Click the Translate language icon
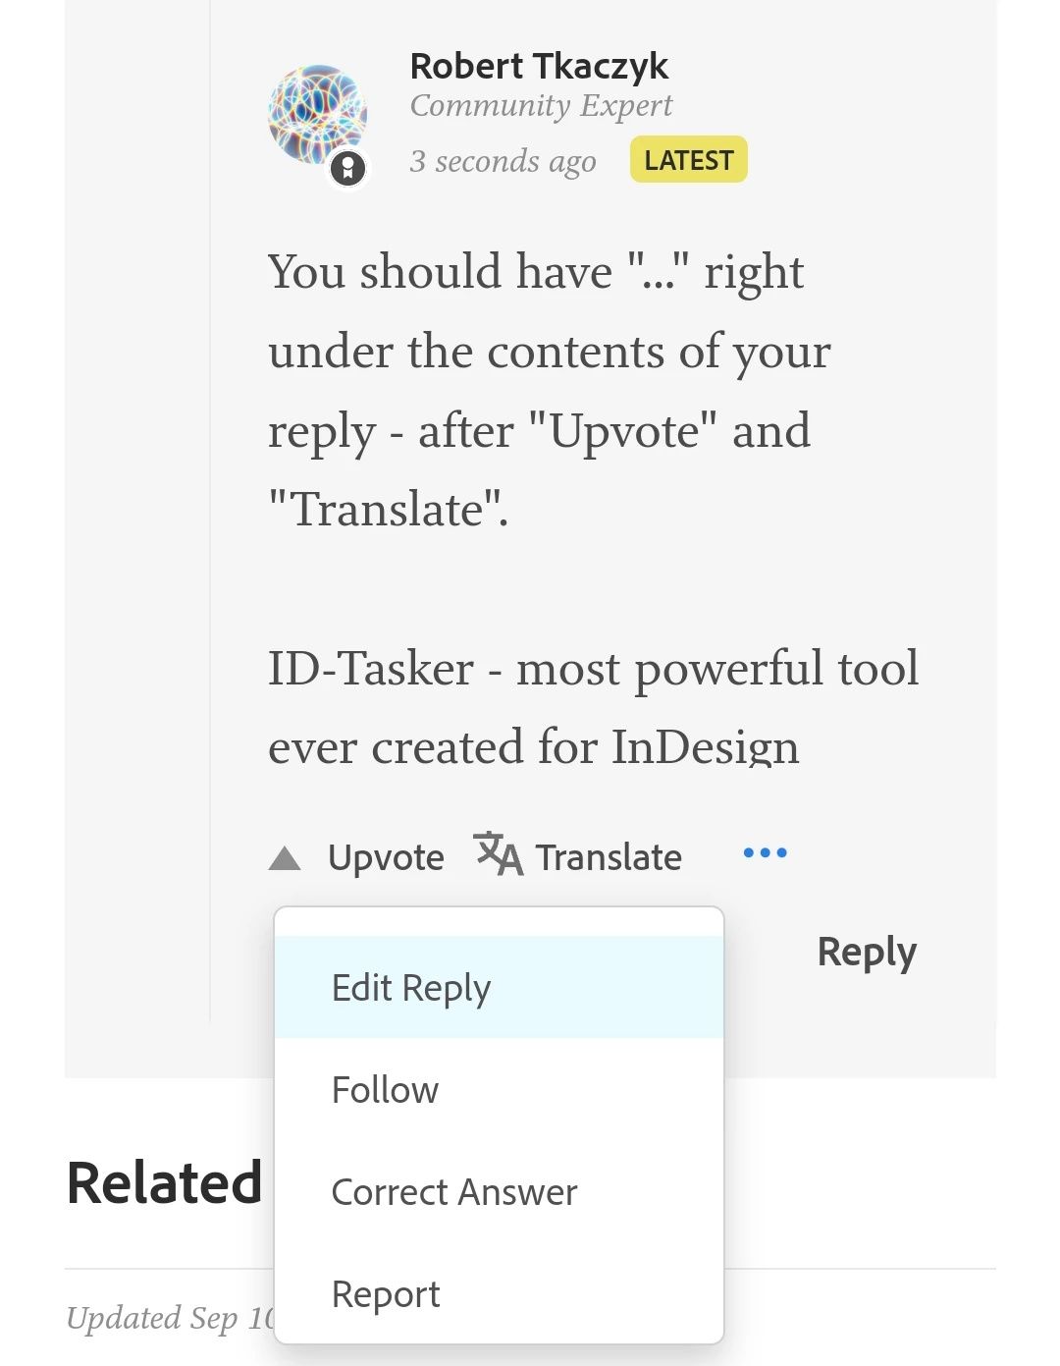 [x=499, y=853]
